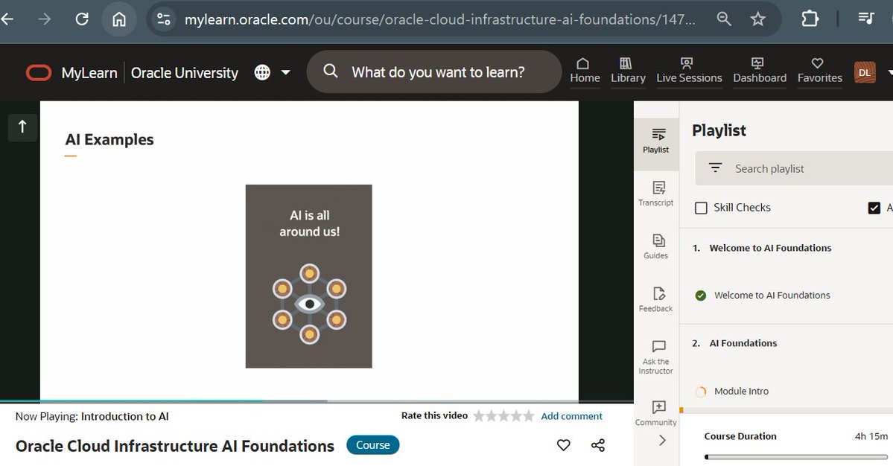Open Live Sessions in the top navigation

pyautogui.click(x=689, y=71)
